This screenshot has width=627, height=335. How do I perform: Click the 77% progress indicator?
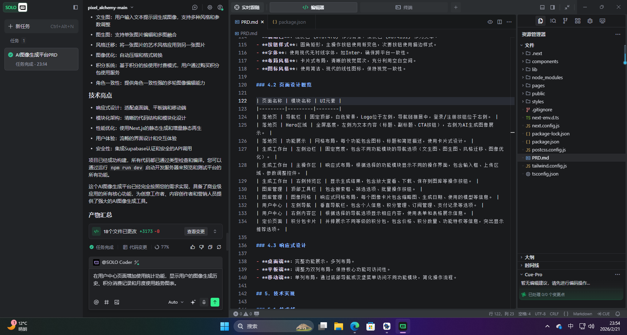coord(162,247)
